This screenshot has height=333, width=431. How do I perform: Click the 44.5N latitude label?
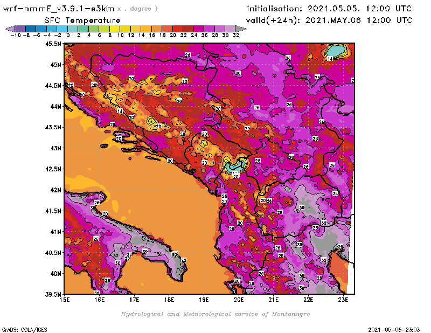click(x=53, y=86)
